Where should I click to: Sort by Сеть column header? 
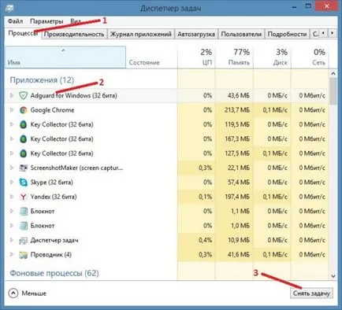pyautogui.click(x=310, y=57)
